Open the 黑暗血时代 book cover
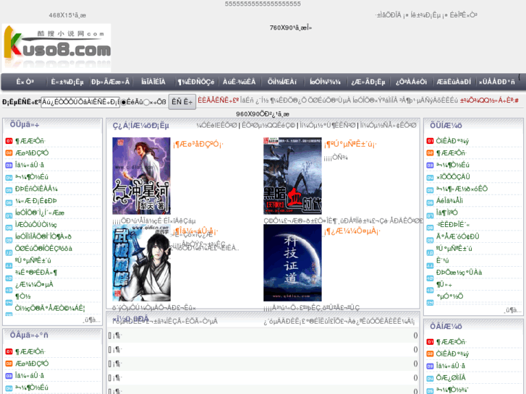This screenshot has height=394, width=526. [x=292, y=176]
